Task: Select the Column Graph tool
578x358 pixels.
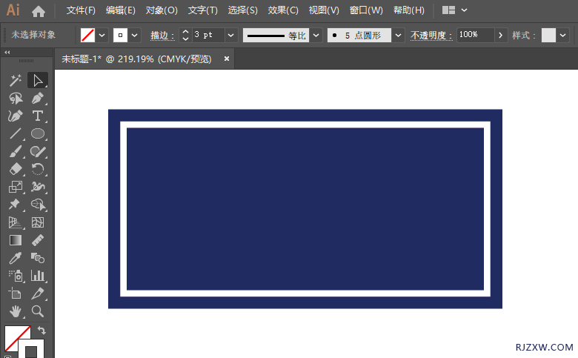Action: pos(38,276)
